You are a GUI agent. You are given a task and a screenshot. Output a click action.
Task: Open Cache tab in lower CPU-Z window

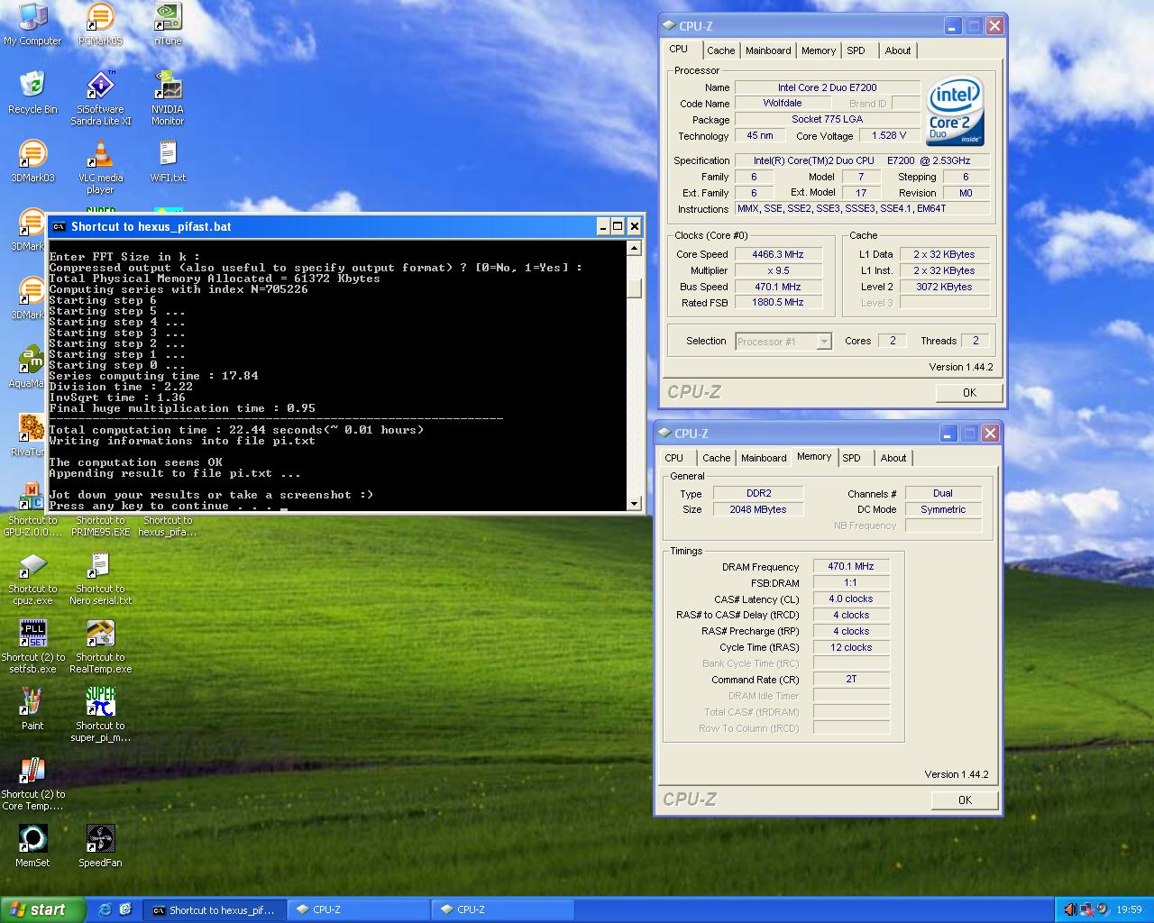tap(716, 458)
